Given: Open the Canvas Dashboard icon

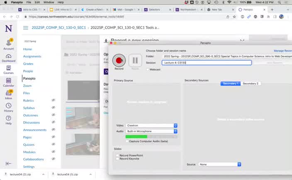Looking at the screenshot, I should [x=8, y=57].
